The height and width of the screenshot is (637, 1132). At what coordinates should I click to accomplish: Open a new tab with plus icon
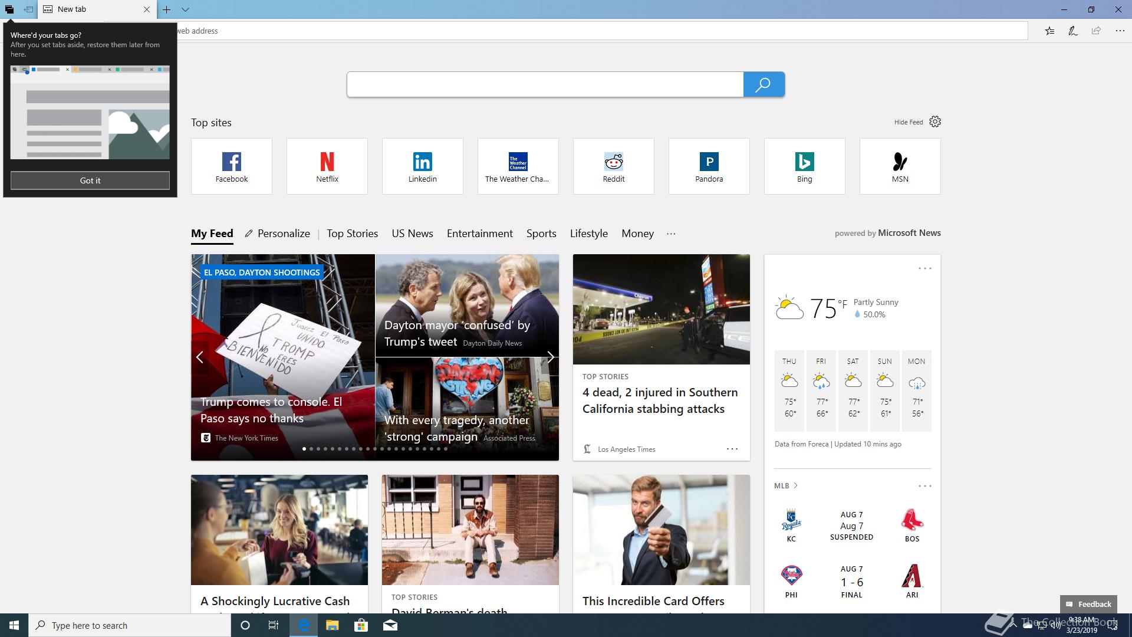coord(167,9)
